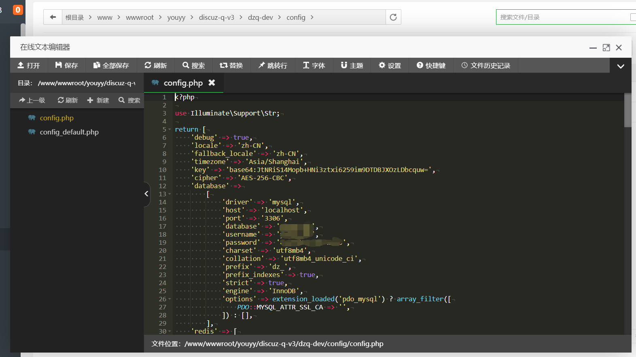
Task: Maximize the online text editor window
Action: click(x=606, y=48)
